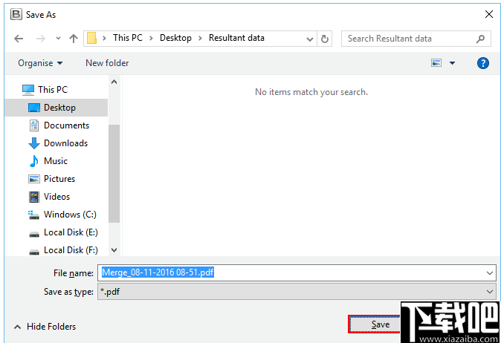Expand the address bar history dropdown

pyautogui.click(x=310, y=39)
